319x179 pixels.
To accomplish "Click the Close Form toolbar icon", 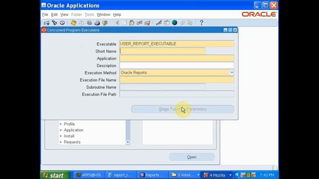I will (x=105, y=23).
